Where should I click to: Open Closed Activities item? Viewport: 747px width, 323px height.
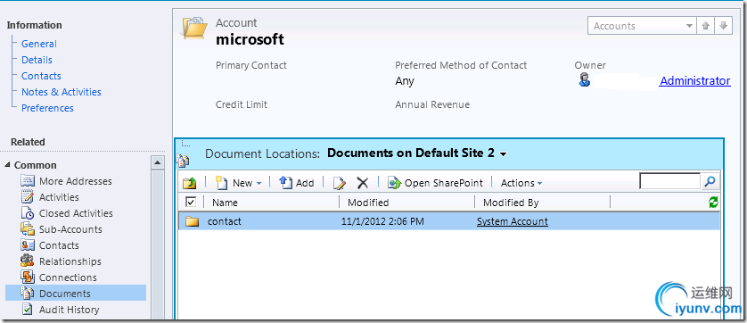click(x=76, y=213)
